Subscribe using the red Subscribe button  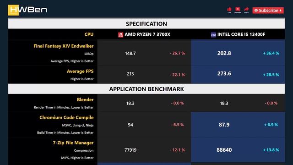[x=268, y=11]
